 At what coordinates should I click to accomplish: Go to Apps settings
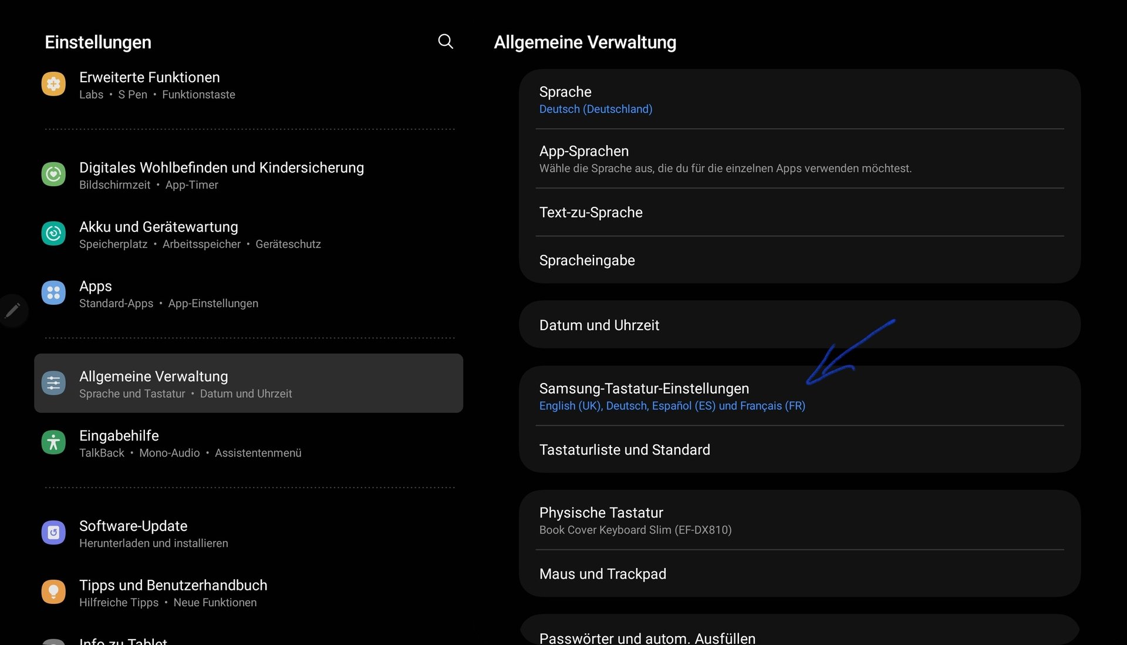(249, 294)
